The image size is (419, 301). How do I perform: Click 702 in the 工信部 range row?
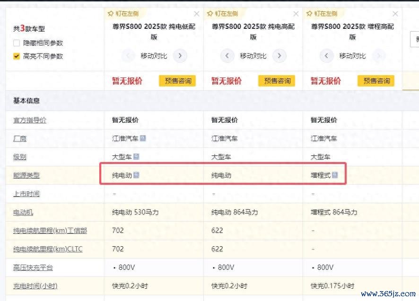click(118, 231)
